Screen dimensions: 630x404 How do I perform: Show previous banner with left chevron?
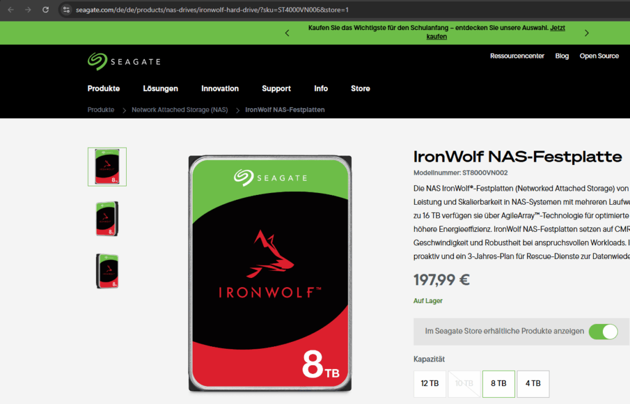click(x=287, y=33)
